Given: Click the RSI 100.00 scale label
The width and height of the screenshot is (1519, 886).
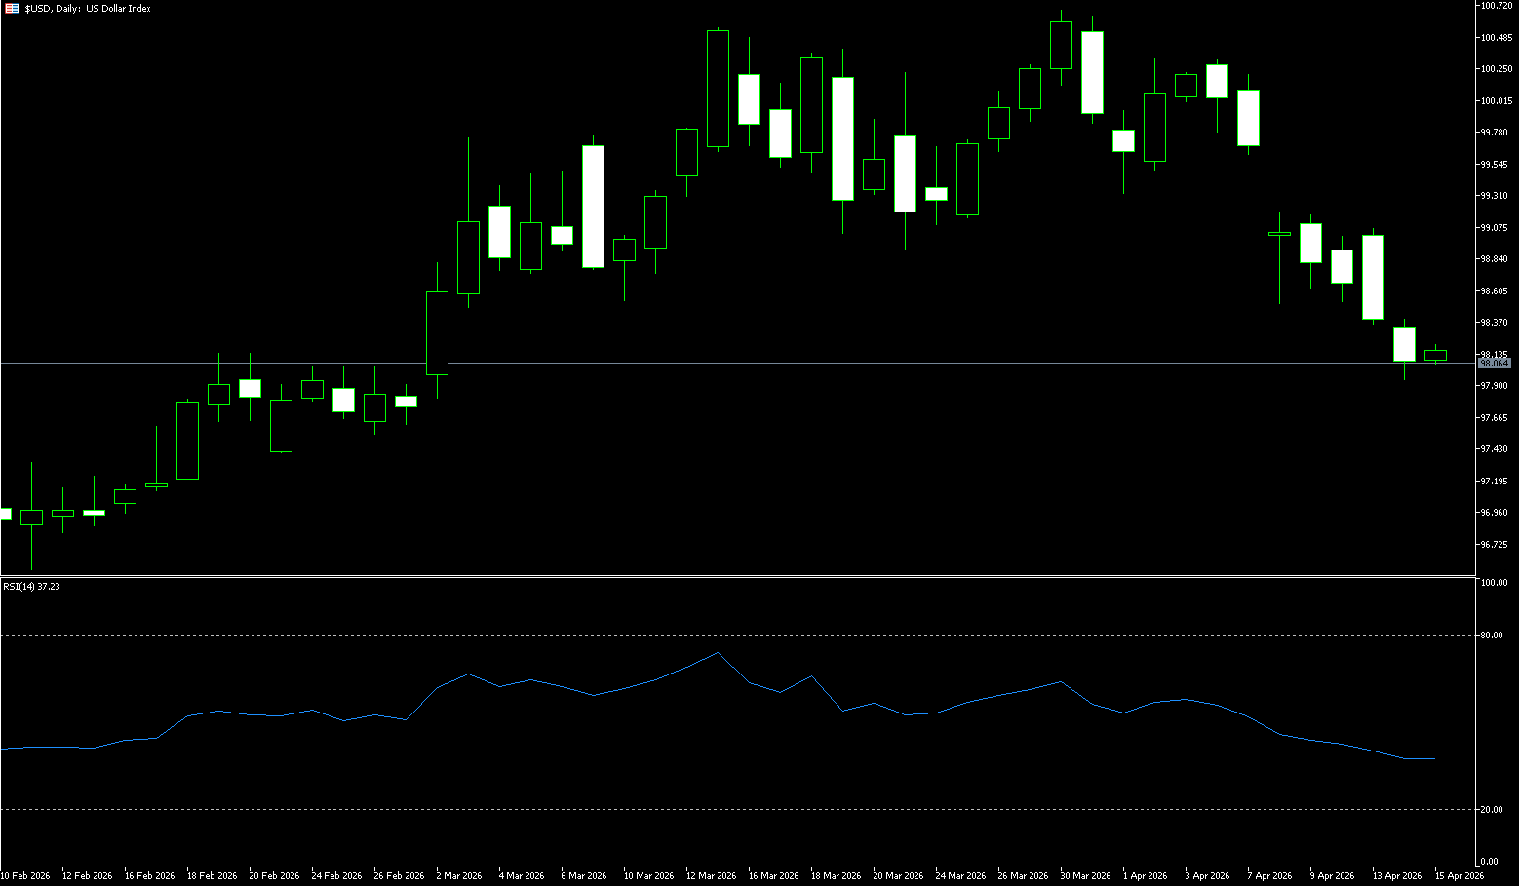Looking at the screenshot, I should [x=1494, y=583].
